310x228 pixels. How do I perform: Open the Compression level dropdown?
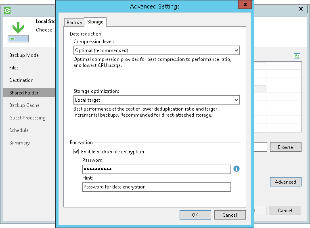tap(156, 50)
